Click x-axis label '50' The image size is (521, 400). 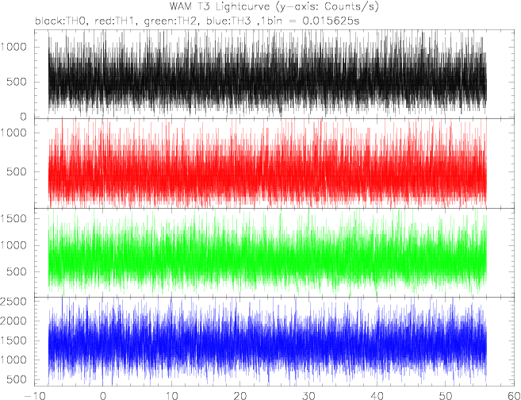tap(446, 396)
